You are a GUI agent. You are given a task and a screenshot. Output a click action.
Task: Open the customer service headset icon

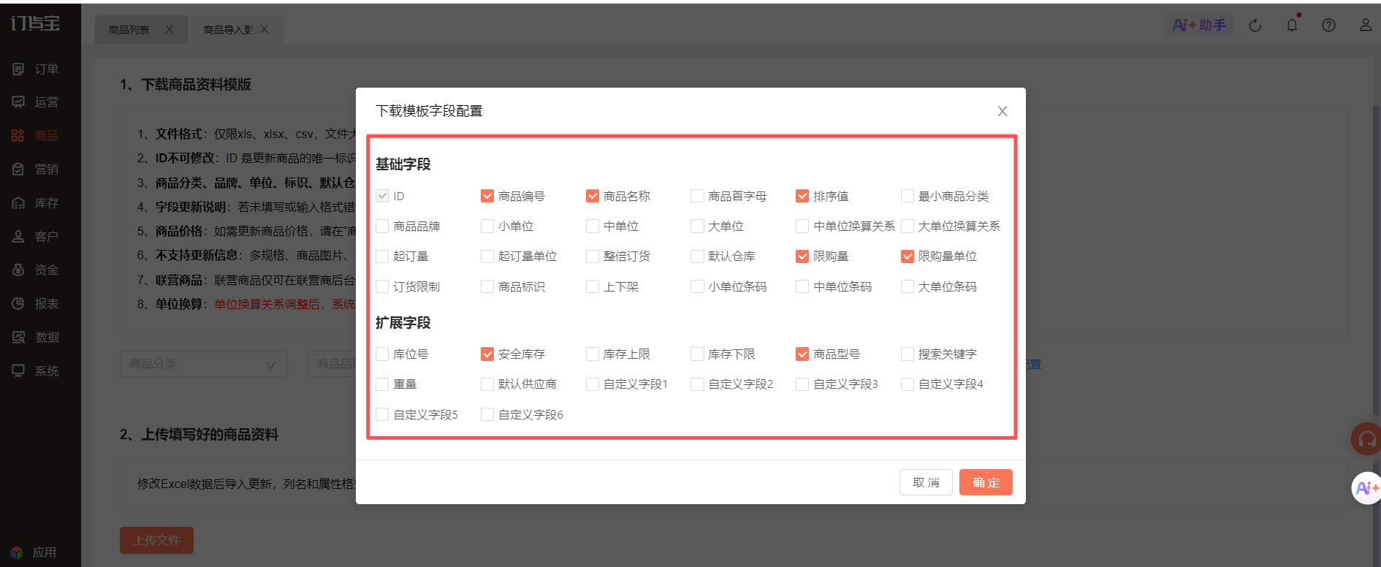[x=1366, y=439]
